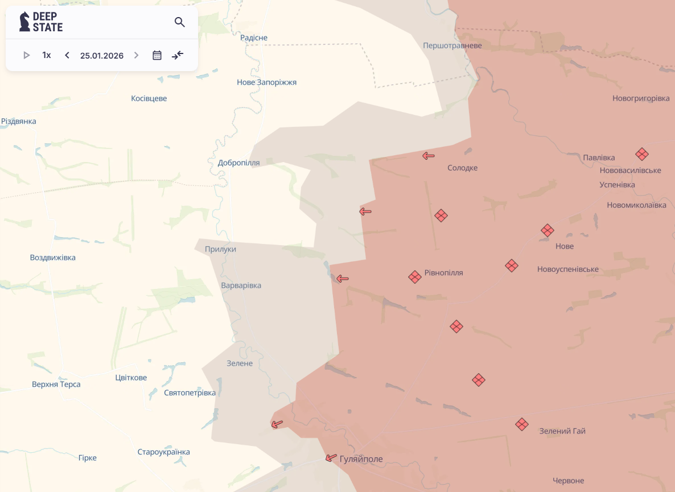The width and height of the screenshot is (675, 492).
Task: Click the Зелене village label
Action: click(x=240, y=363)
